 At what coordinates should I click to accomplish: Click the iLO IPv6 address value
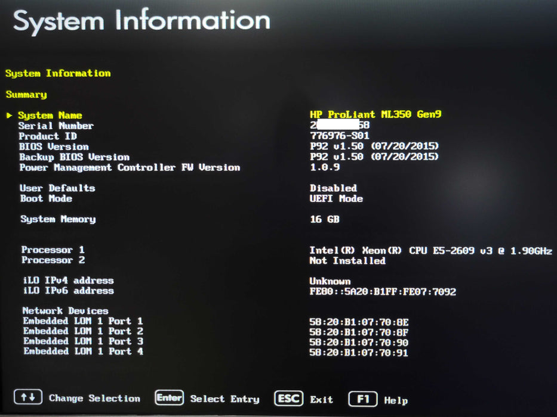[382, 291]
